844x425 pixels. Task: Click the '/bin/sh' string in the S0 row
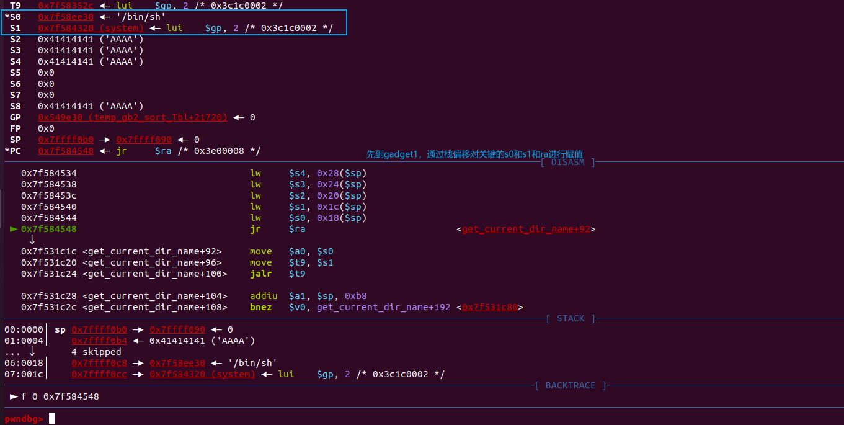(141, 17)
